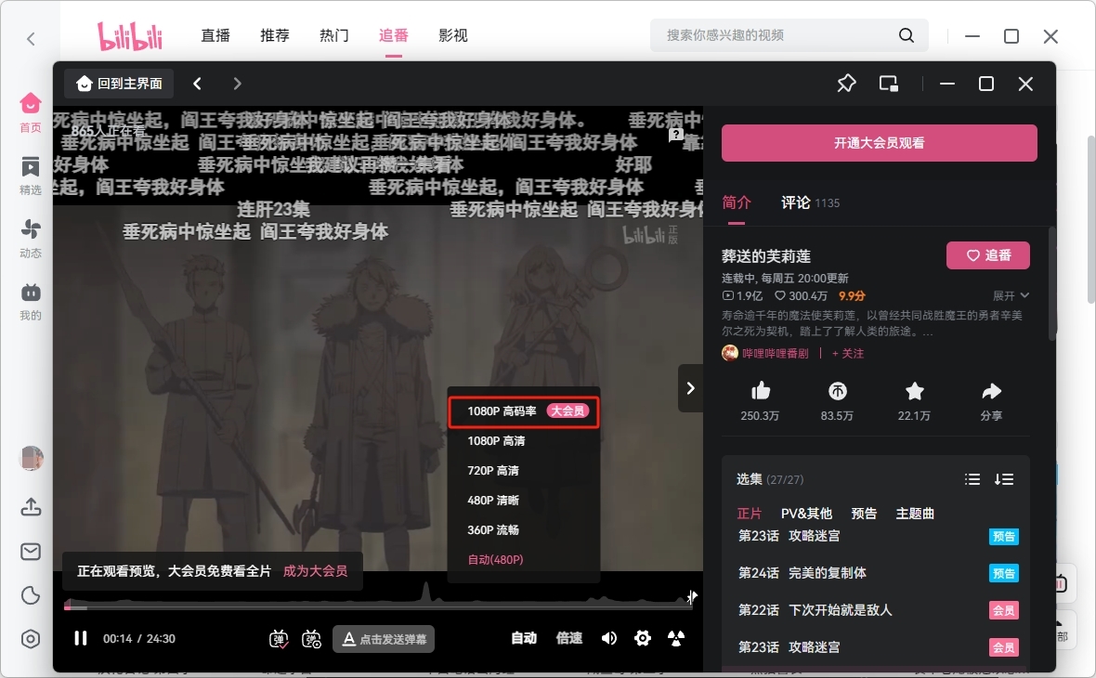Switch to mini player mode icon
This screenshot has width=1096, height=678.
tap(888, 84)
